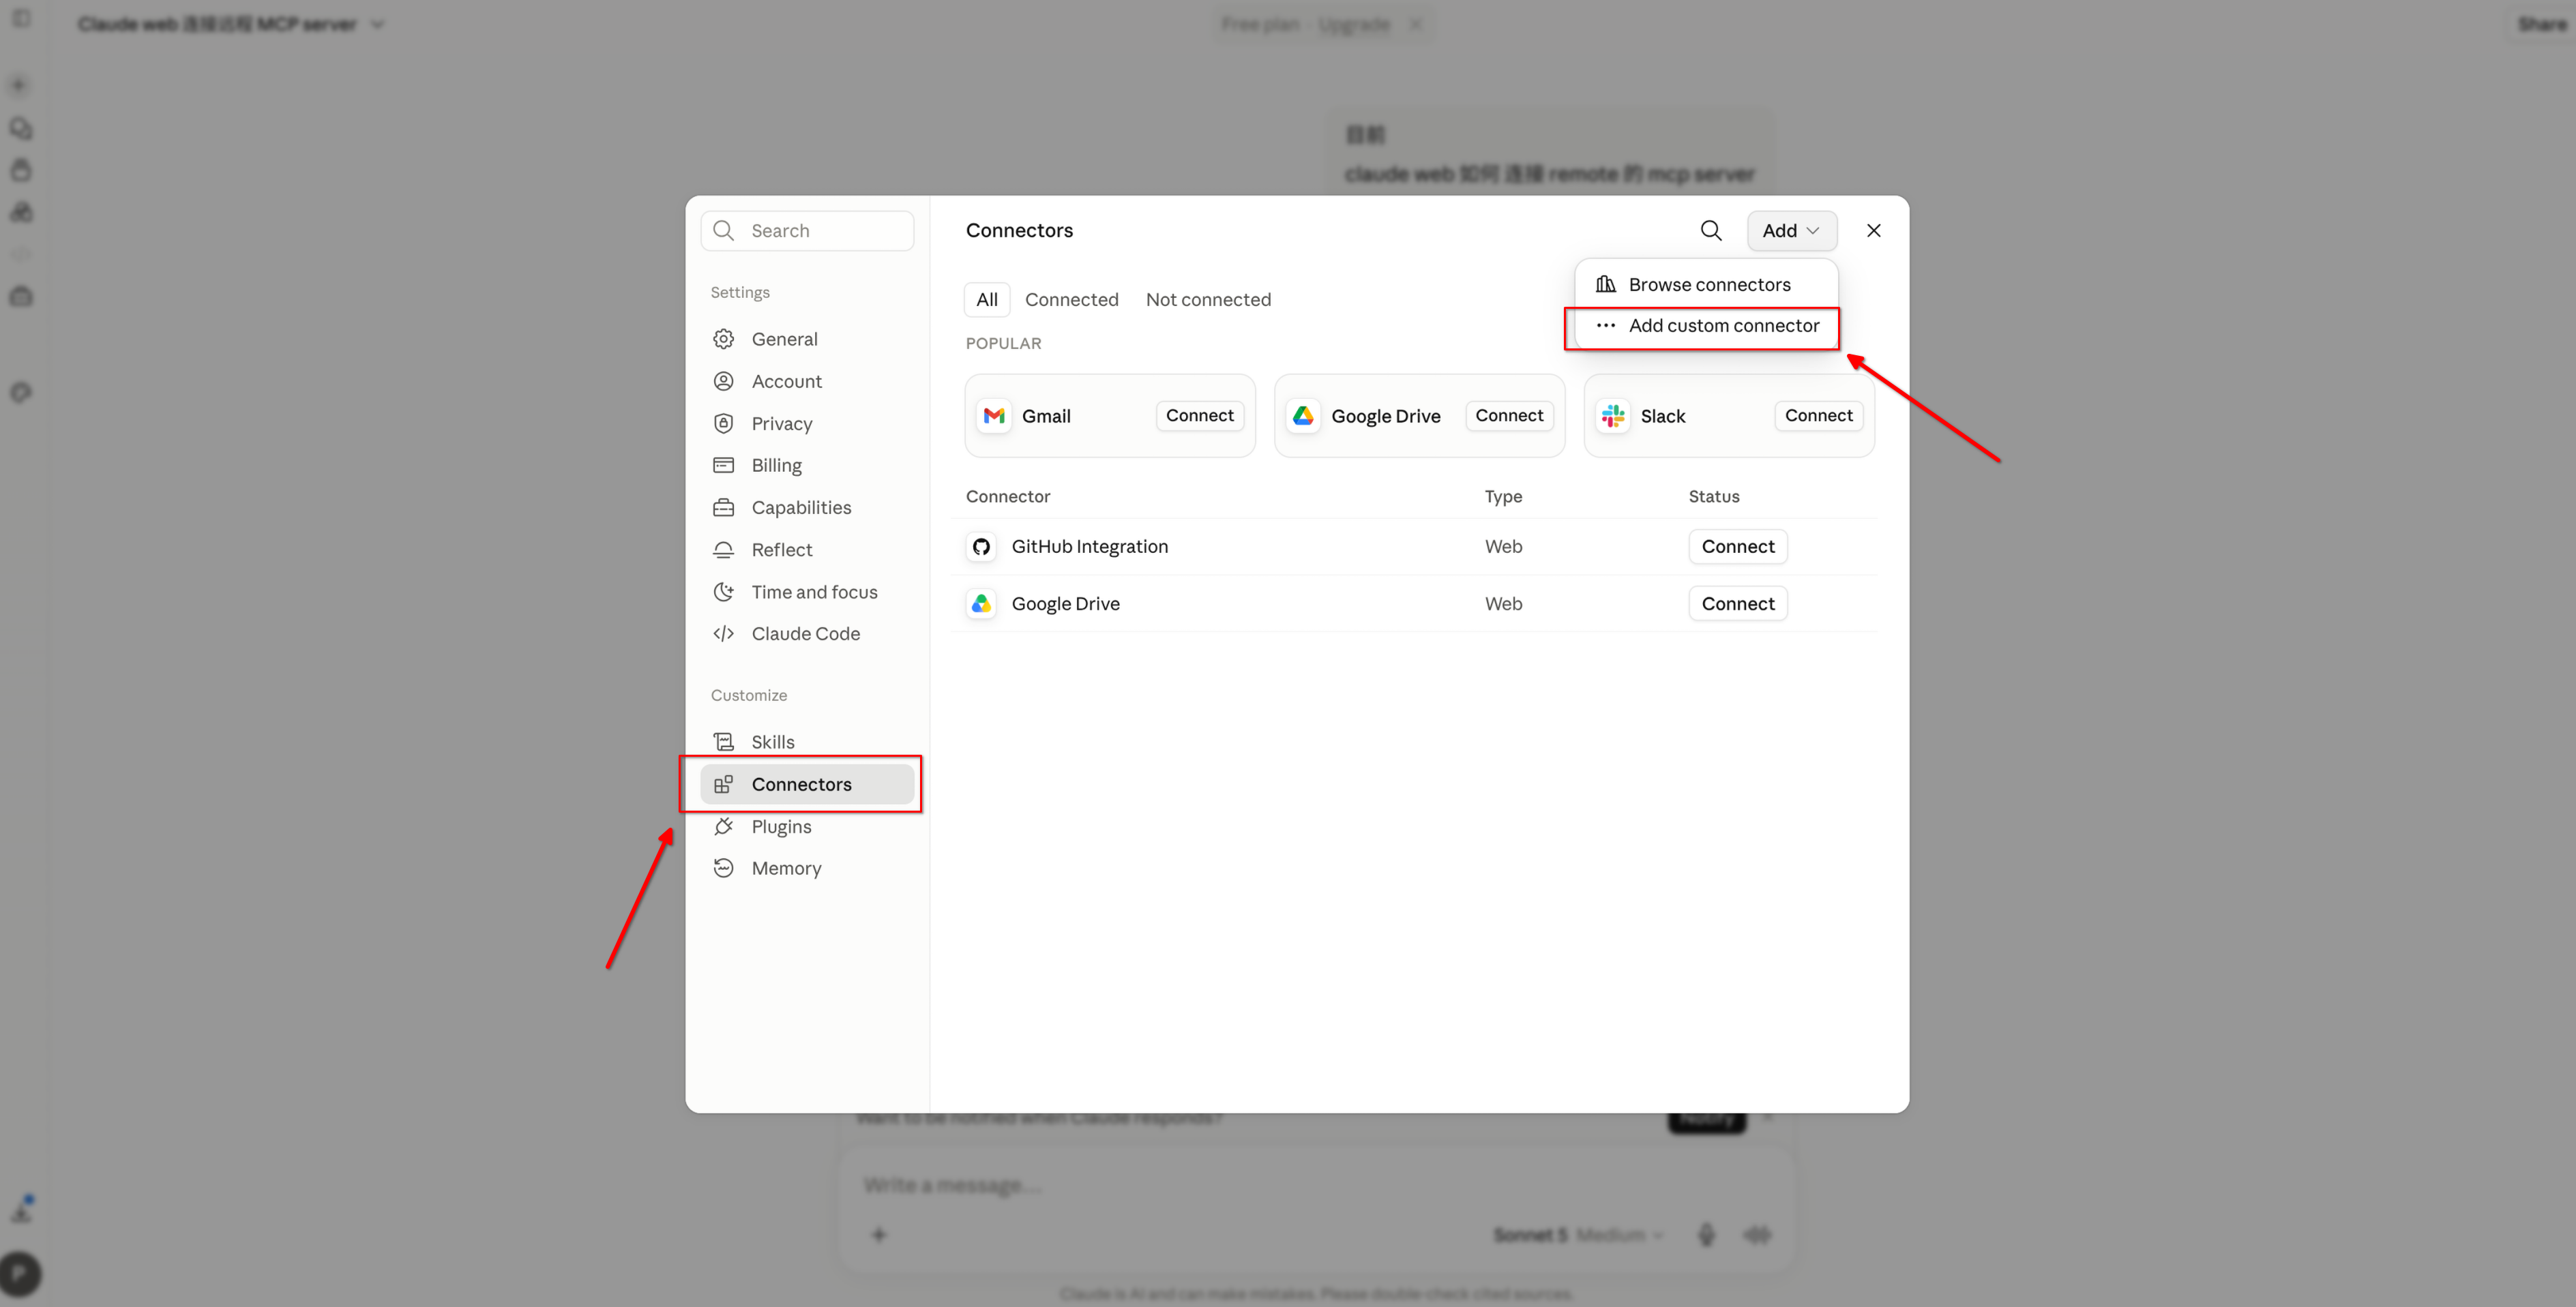Viewport: 2576px width, 1307px height.
Task: Open Capabilities settings
Action: point(807,508)
